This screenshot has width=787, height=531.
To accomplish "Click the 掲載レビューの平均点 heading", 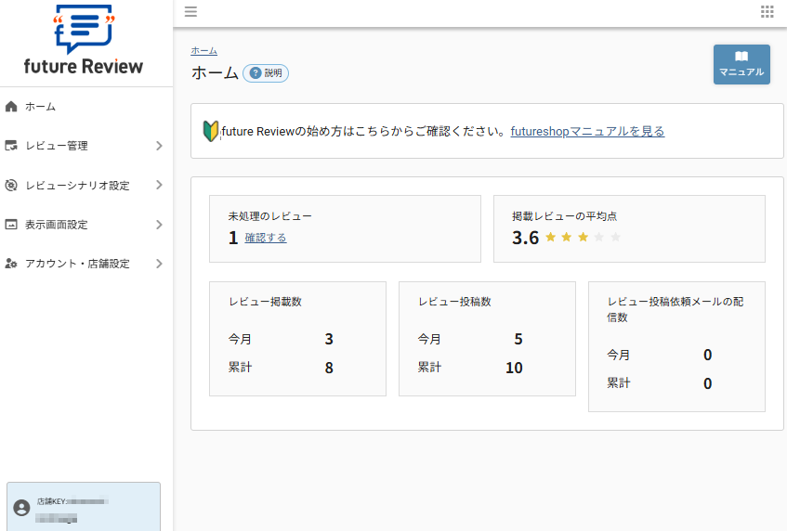I will [564, 216].
